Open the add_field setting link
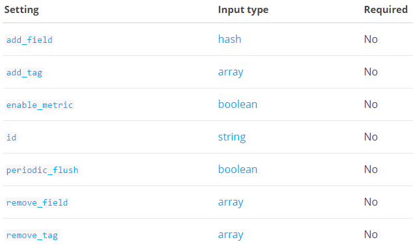The height and width of the screenshot is (244, 413). (x=29, y=40)
